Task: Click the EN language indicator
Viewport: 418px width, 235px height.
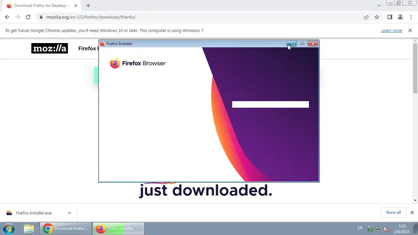Action: (x=360, y=228)
